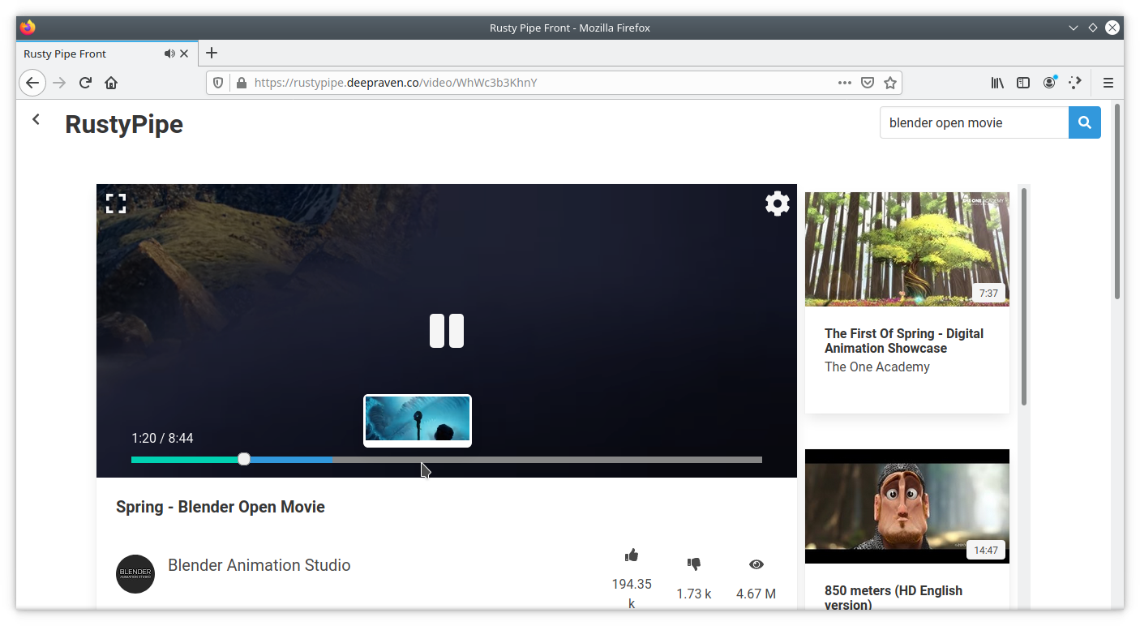Image resolution: width=1140 pixels, height=626 pixels.
Task: Click the page vertical scrollbar
Action: point(1118,201)
